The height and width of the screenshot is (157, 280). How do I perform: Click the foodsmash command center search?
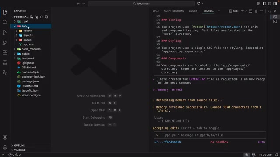point(141,3)
